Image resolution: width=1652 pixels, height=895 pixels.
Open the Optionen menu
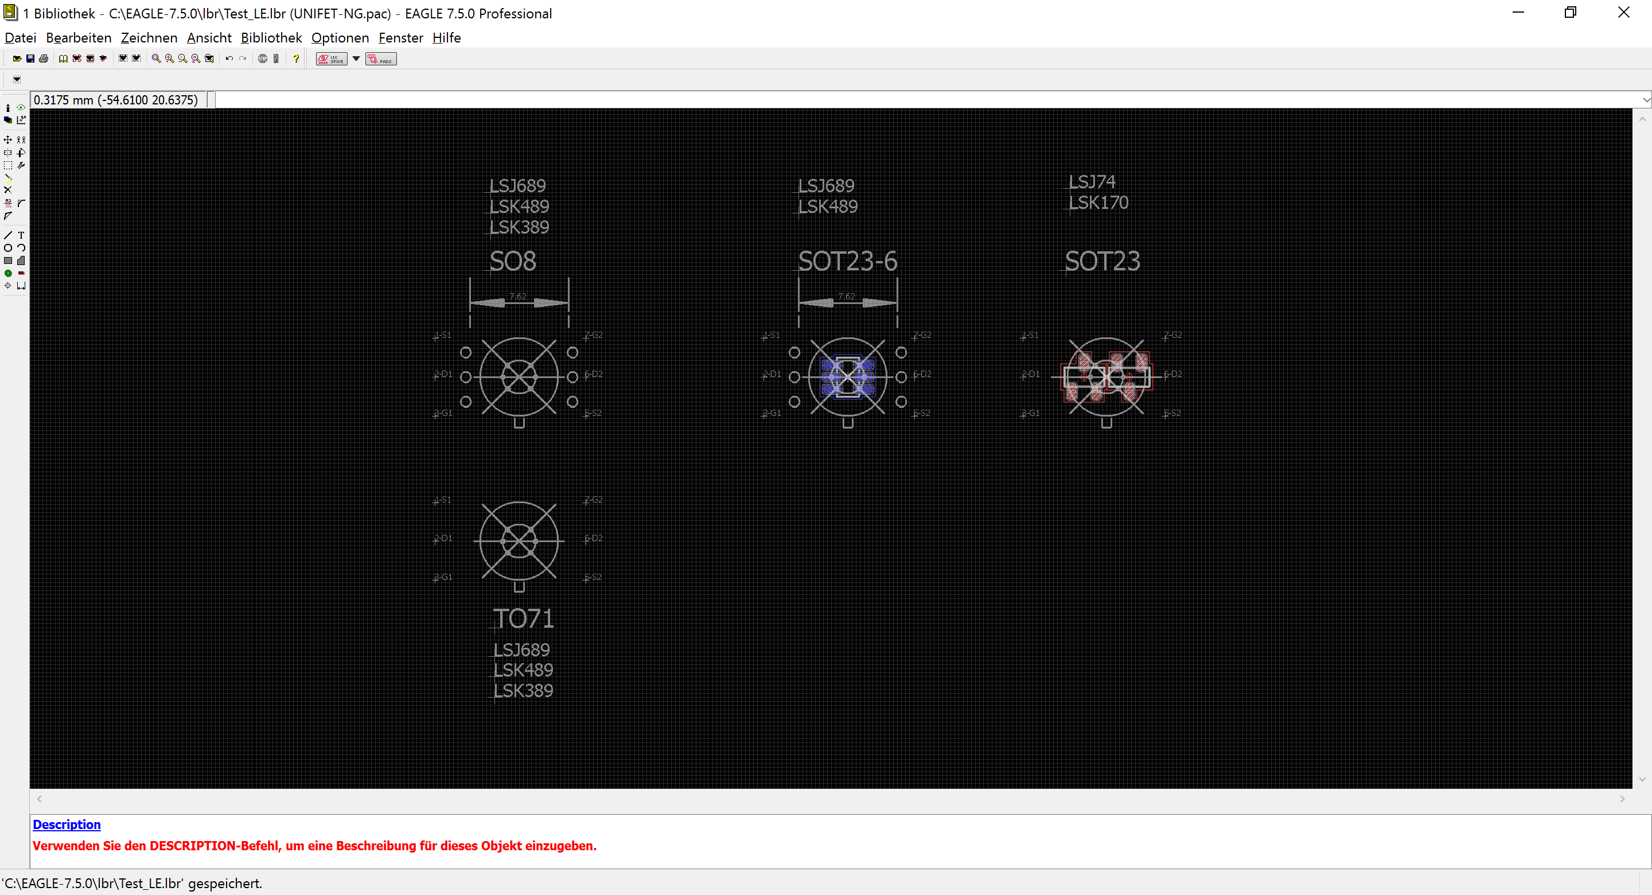[340, 38]
